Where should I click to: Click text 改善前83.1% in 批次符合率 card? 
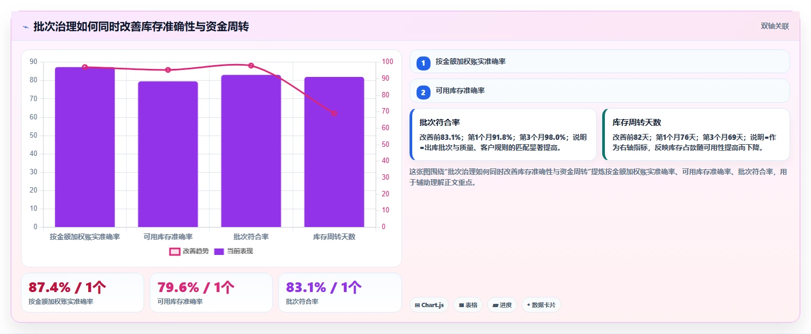[x=440, y=137]
